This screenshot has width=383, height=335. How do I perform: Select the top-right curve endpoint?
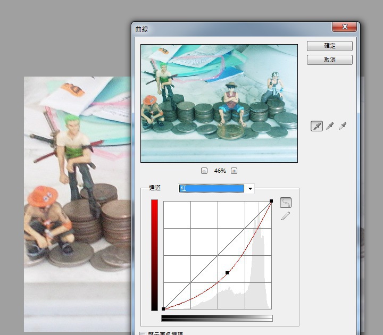(x=271, y=201)
